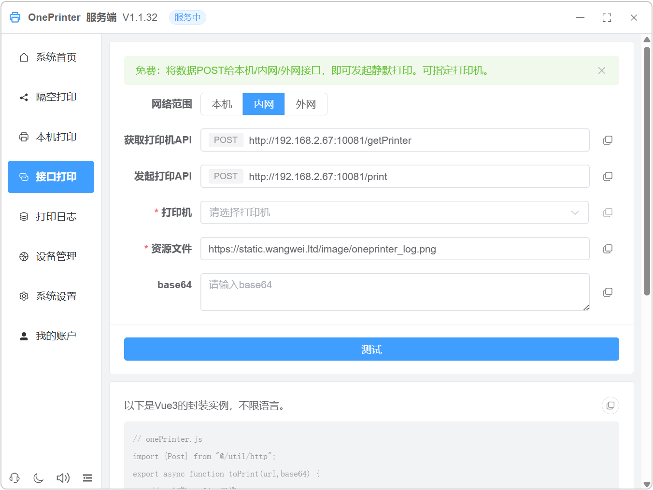
Task: Click the print API URL field
Action: click(395, 176)
